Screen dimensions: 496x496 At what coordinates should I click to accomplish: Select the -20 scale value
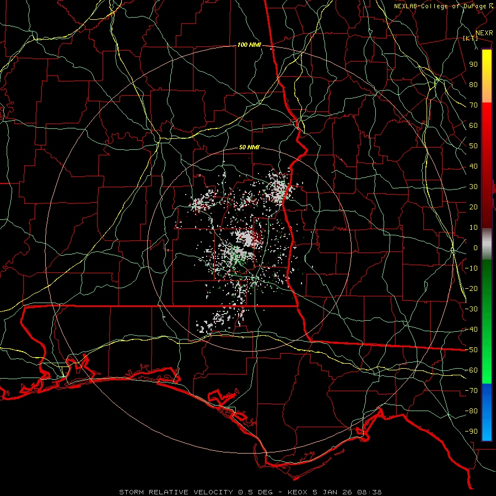(x=471, y=289)
